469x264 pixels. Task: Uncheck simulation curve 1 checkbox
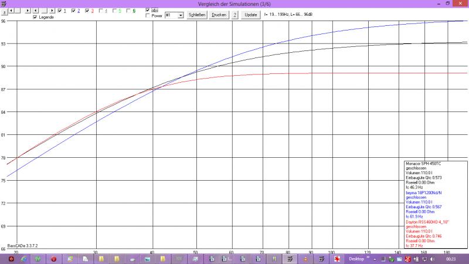(x=60, y=11)
